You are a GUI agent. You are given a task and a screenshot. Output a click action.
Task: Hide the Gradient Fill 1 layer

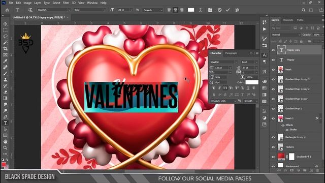(x=273, y=157)
